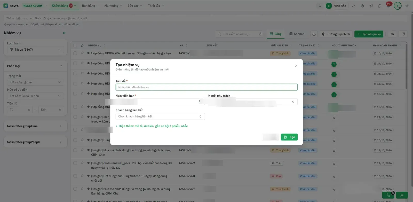This screenshot has height=202, width=413.
Task: Open Chọn khách hàng liên kết dropdown
Action: (x=160, y=116)
